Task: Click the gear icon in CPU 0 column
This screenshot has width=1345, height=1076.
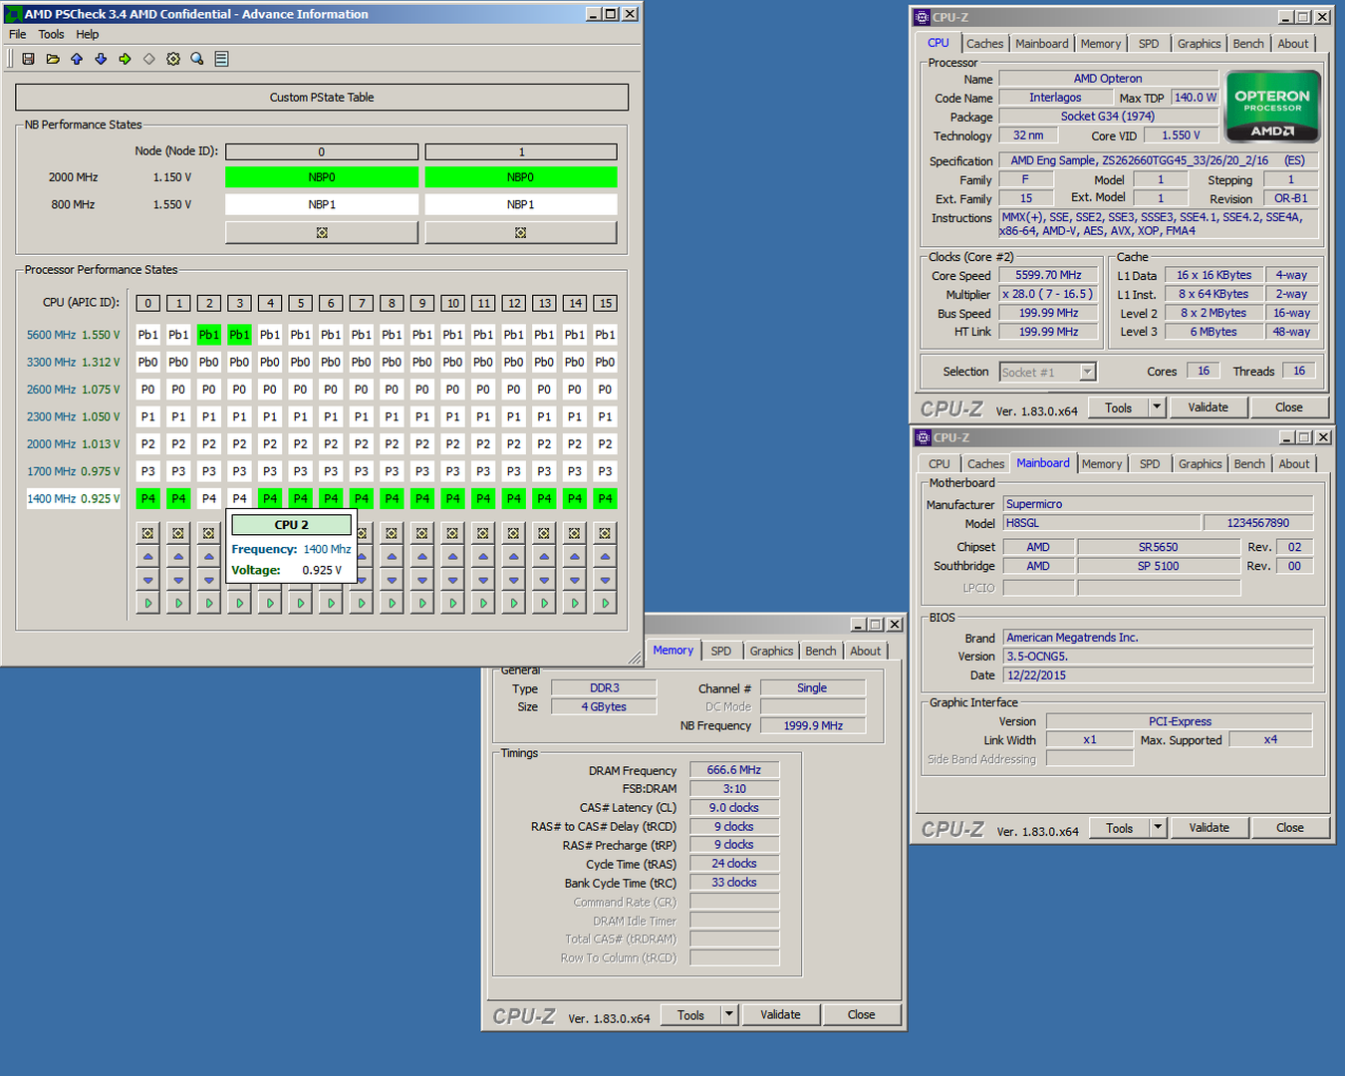Action: point(147,533)
